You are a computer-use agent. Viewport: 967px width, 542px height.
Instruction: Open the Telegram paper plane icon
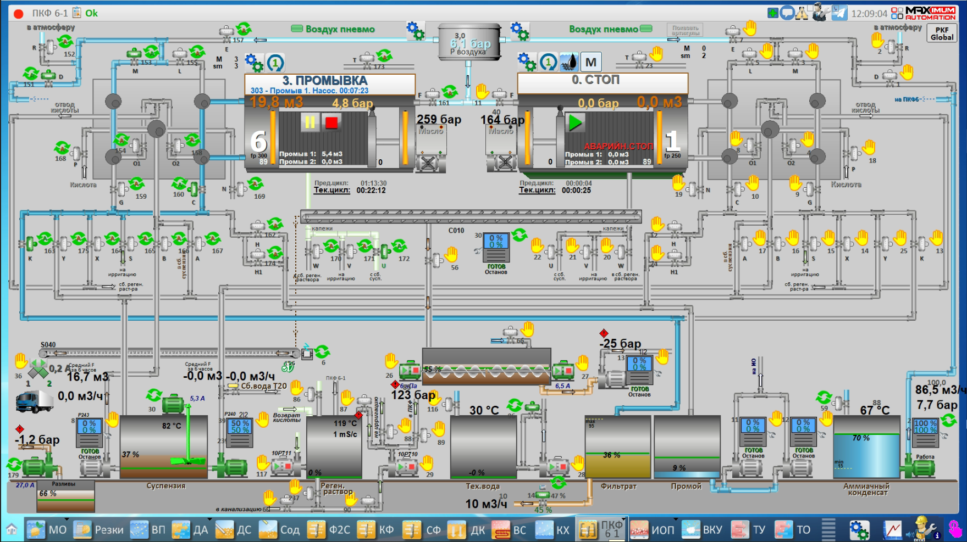click(x=839, y=13)
